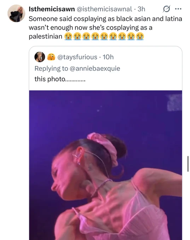Open the @taysfurious avatar thumbnail
This screenshot has height=240, width=190.
tap(40, 57)
